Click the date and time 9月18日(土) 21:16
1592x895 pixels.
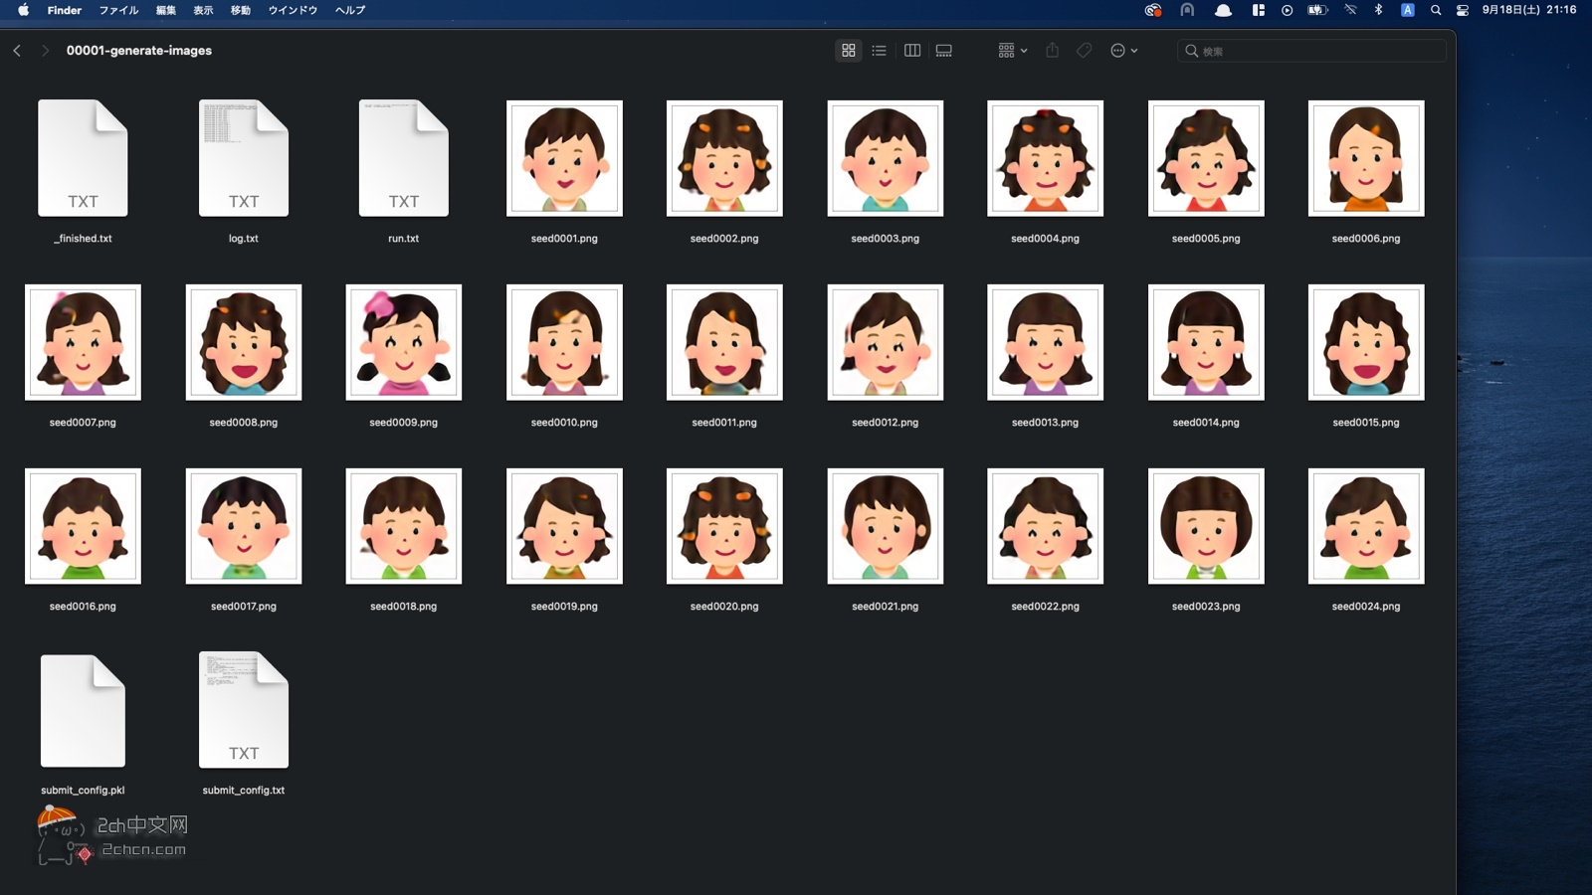(x=1529, y=10)
